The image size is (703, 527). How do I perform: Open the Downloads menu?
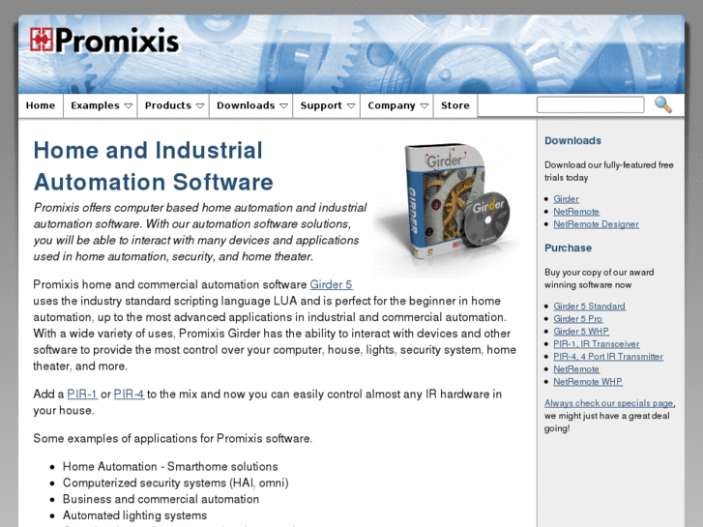251,105
